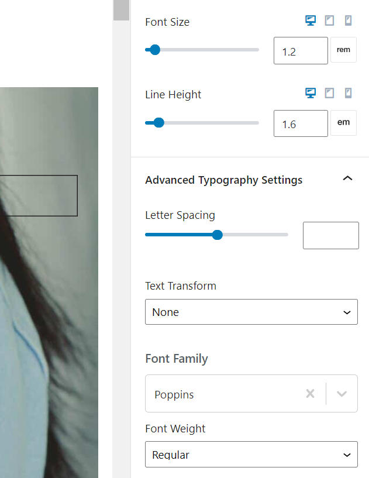Clear the Poppins font family selection

[x=310, y=394]
